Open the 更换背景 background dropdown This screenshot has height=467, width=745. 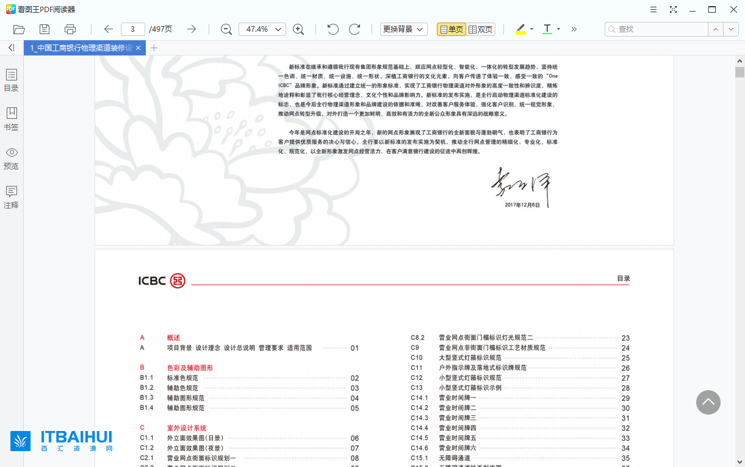tap(404, 29)
